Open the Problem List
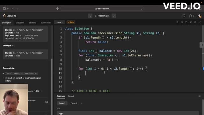The image size is (204, 115). coord(102,16)
